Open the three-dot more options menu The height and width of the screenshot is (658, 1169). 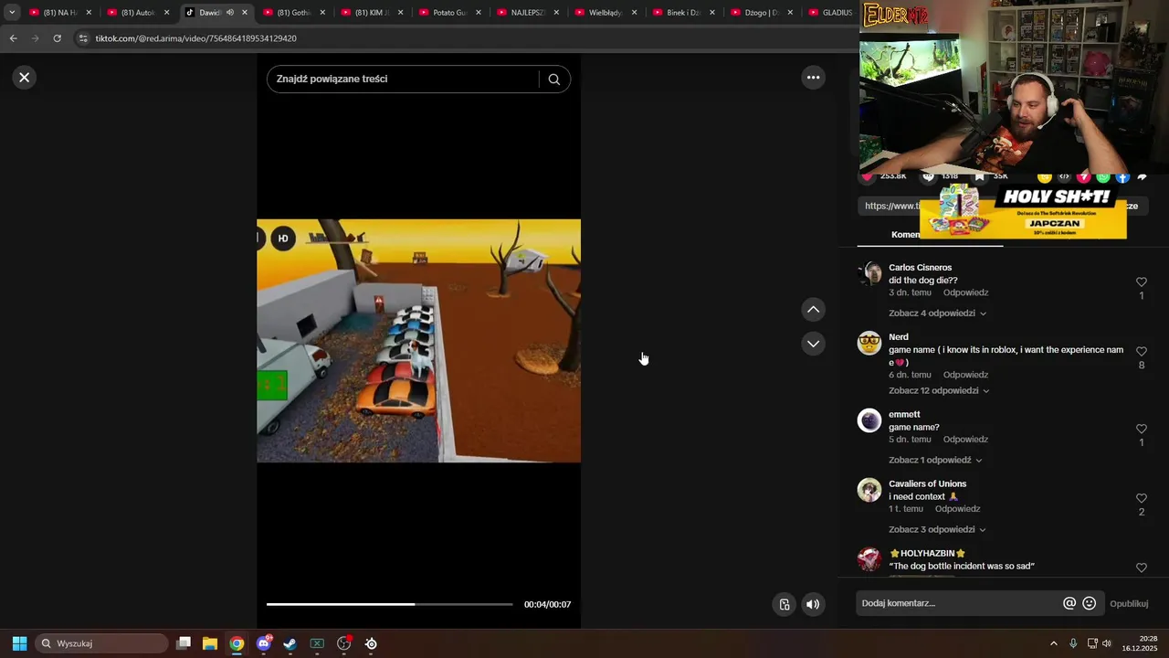coord(814,78)
